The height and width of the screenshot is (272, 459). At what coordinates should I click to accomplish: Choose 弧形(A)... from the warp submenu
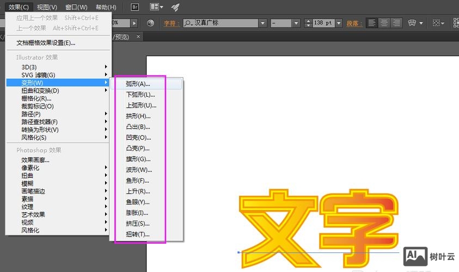(138, 84)
